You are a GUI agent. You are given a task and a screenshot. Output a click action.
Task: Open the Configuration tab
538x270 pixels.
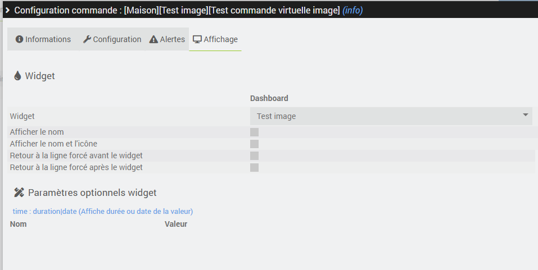pos(112,39)
